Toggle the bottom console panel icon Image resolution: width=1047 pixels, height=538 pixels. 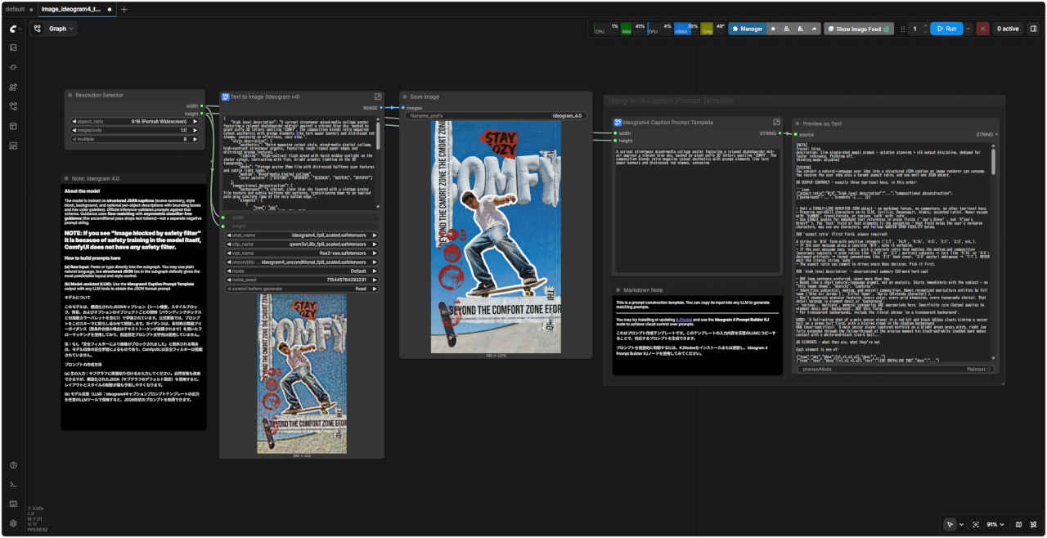[13, 484]
